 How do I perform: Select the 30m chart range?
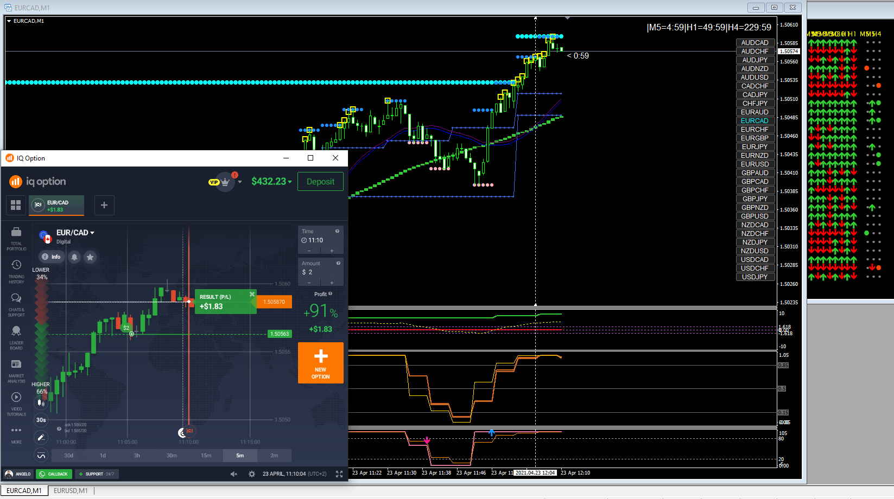(x=172, y=456)
